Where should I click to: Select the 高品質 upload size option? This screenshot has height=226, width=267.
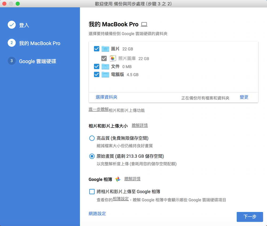(x=92, y=138)
